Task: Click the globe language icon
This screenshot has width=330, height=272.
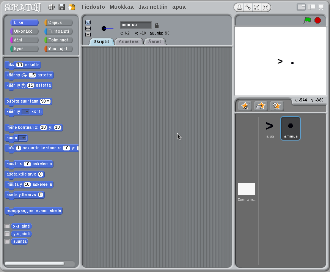Action: [52, 7]
